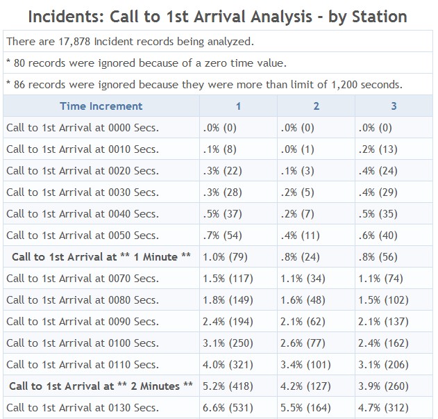Click the 1,200 seconds limit note

(205, 85)
